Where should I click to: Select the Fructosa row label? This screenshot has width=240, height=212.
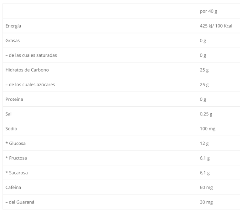16,158
